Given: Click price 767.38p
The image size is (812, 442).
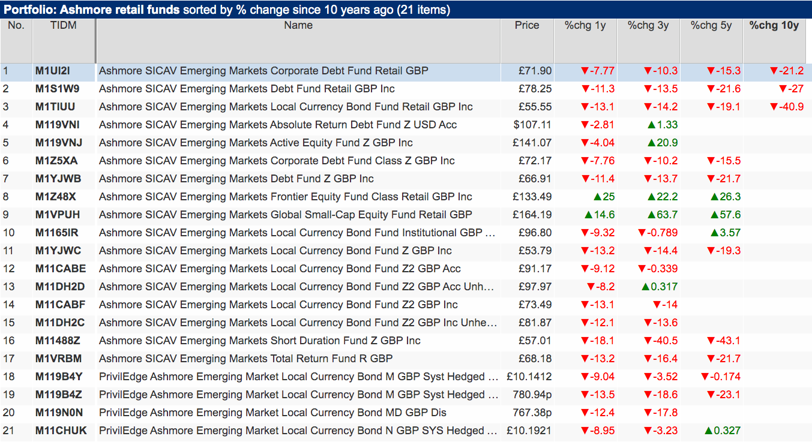Looking at the screenshot, I should pos(532,413).
